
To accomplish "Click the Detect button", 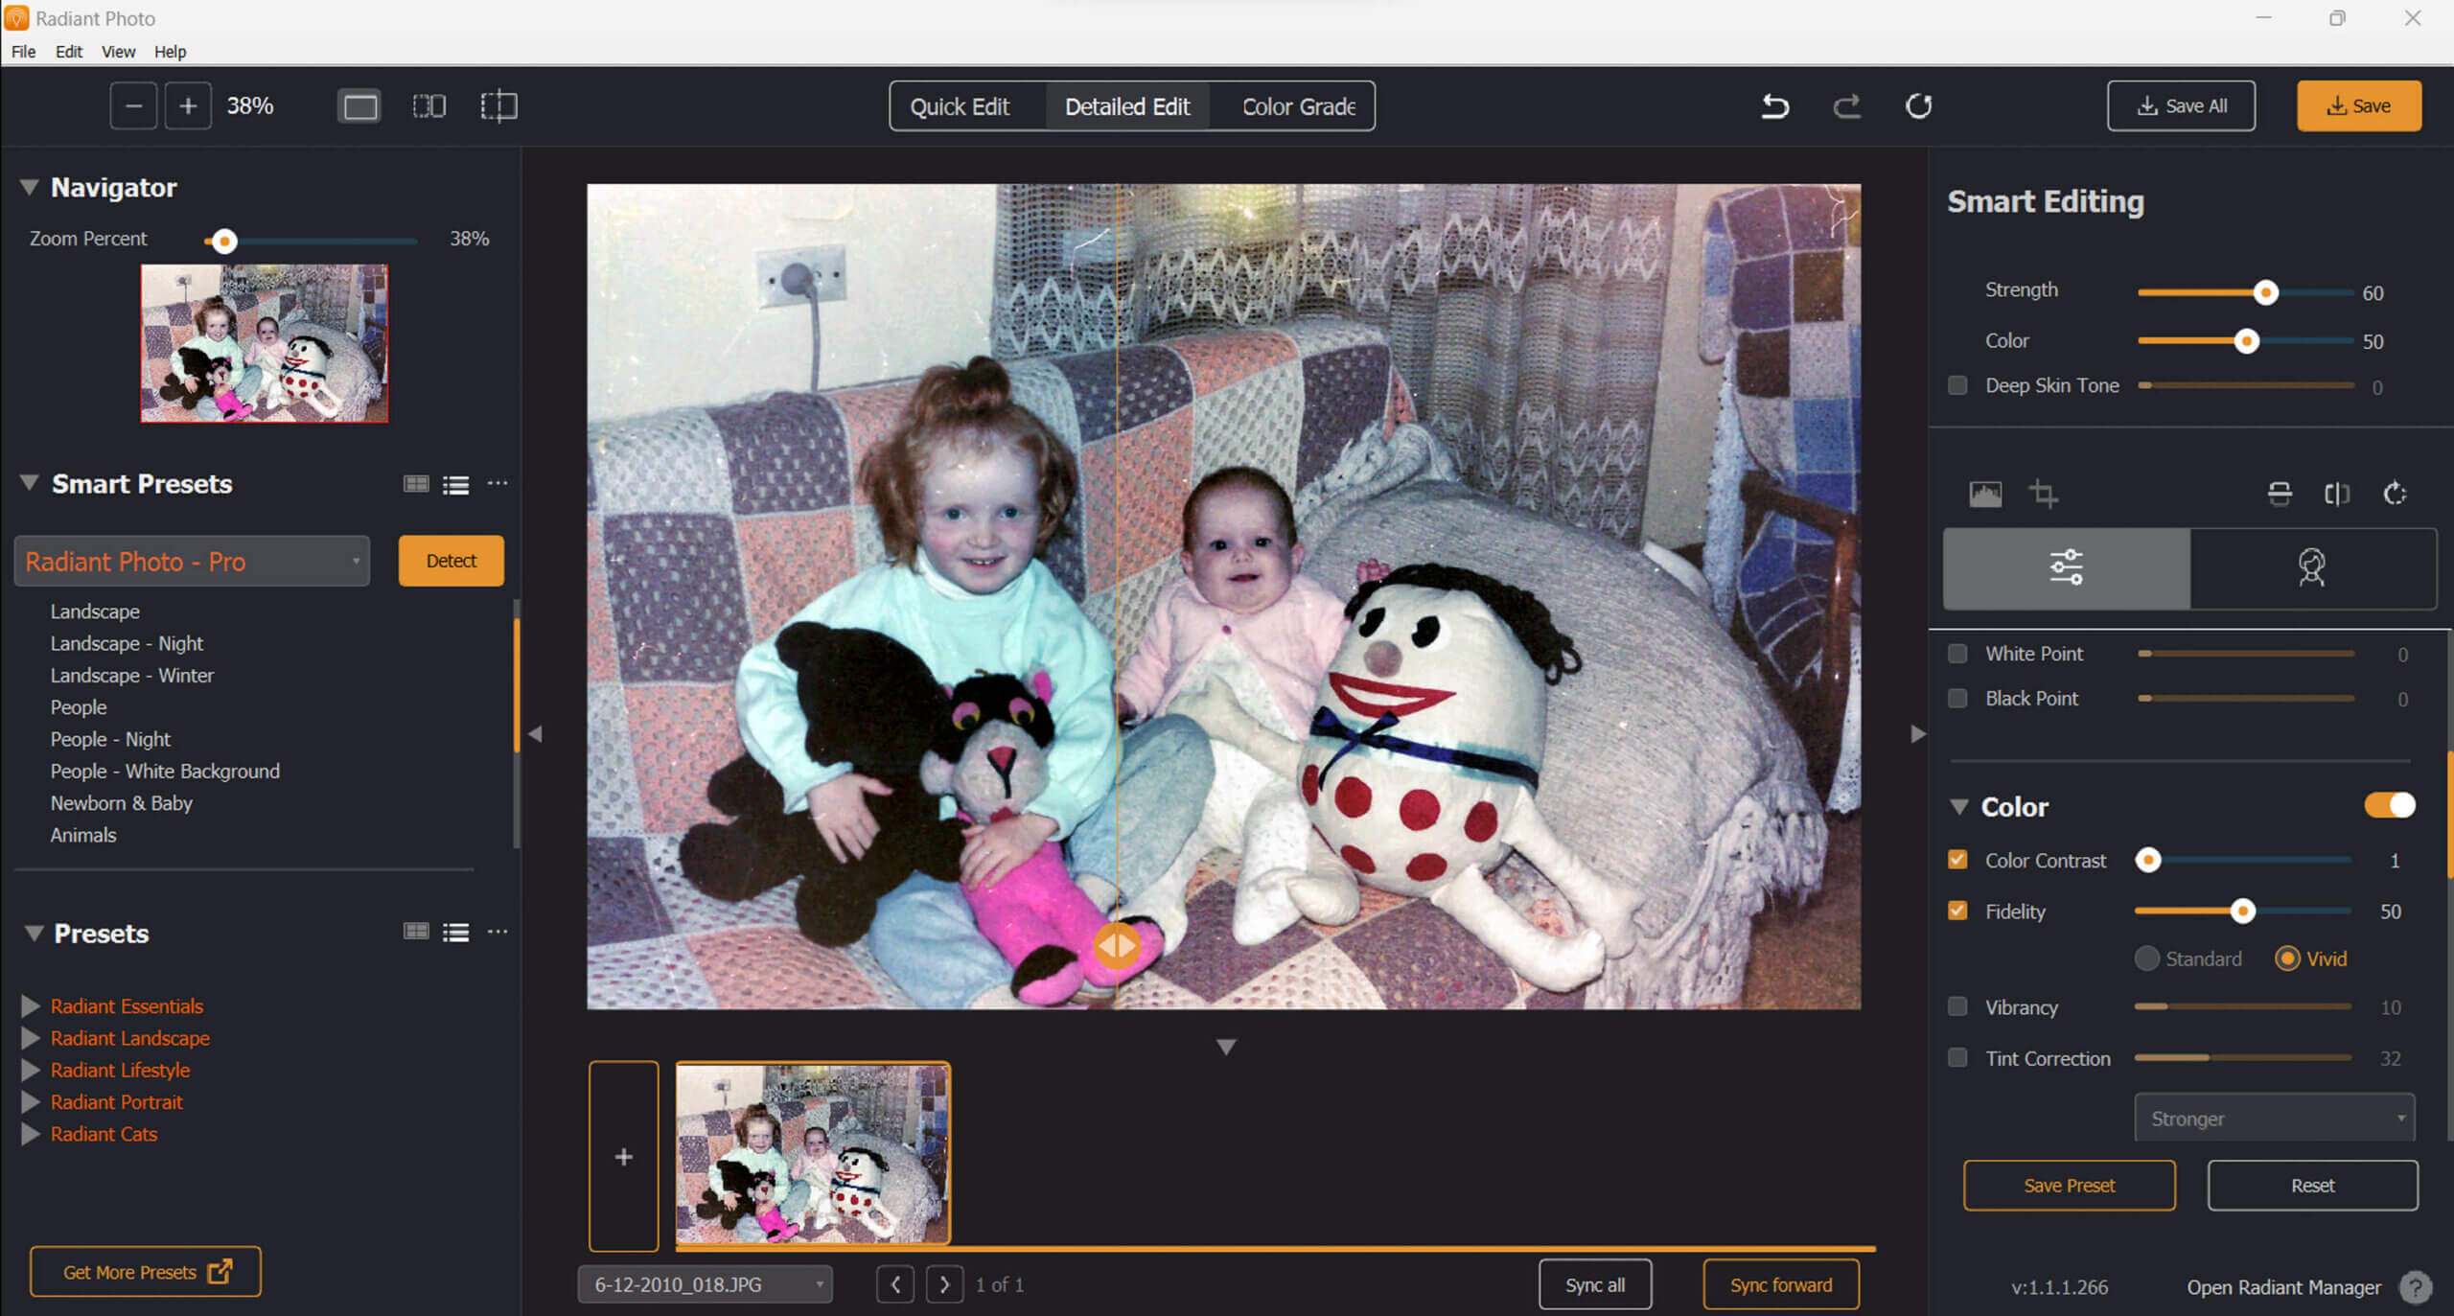I will 451,561.
